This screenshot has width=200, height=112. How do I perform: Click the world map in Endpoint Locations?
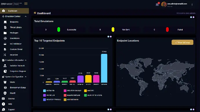pyautogui.click(x=156, y=76)
